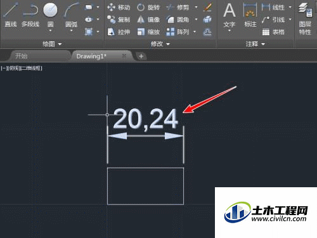Expand the Draw (绘图) panel dropdown
The height and width of the screenshot is (238, 317).
(x=52, y=44)
